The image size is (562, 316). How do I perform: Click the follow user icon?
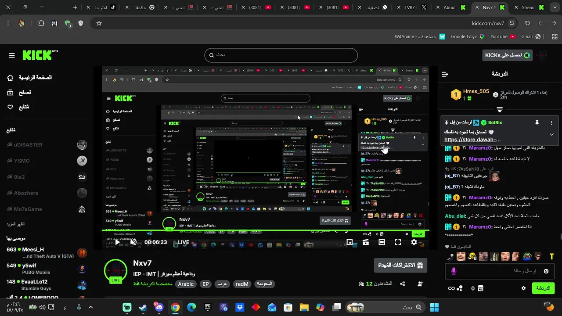click(420, 284)
